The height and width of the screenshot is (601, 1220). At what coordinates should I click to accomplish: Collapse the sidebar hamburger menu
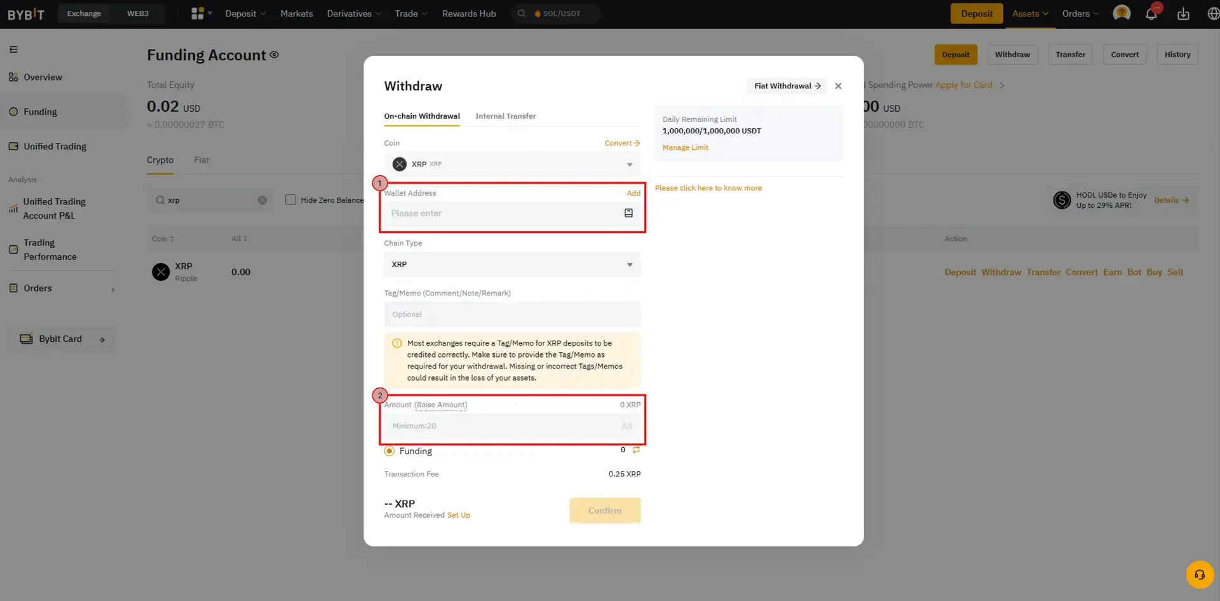[13, 50]
